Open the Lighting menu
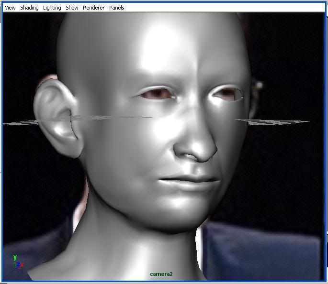Viewport: 328px width, 284px height. click(x=52, y=8)
